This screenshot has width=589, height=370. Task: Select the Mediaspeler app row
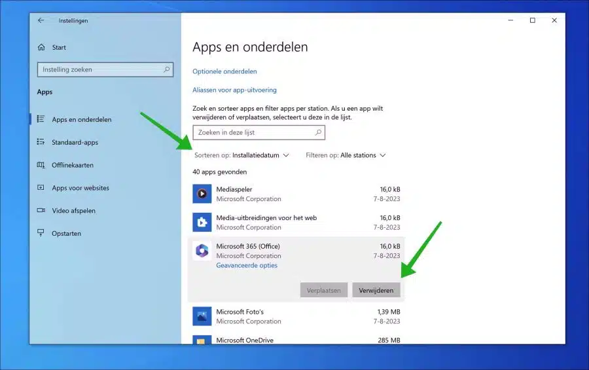point(296,194)
